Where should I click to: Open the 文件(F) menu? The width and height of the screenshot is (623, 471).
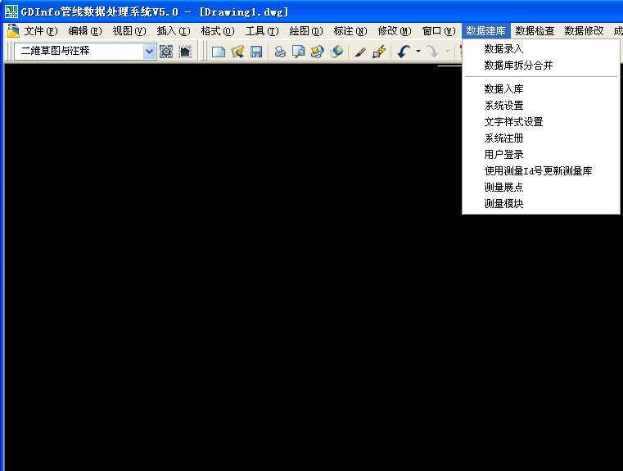(41, 31)
